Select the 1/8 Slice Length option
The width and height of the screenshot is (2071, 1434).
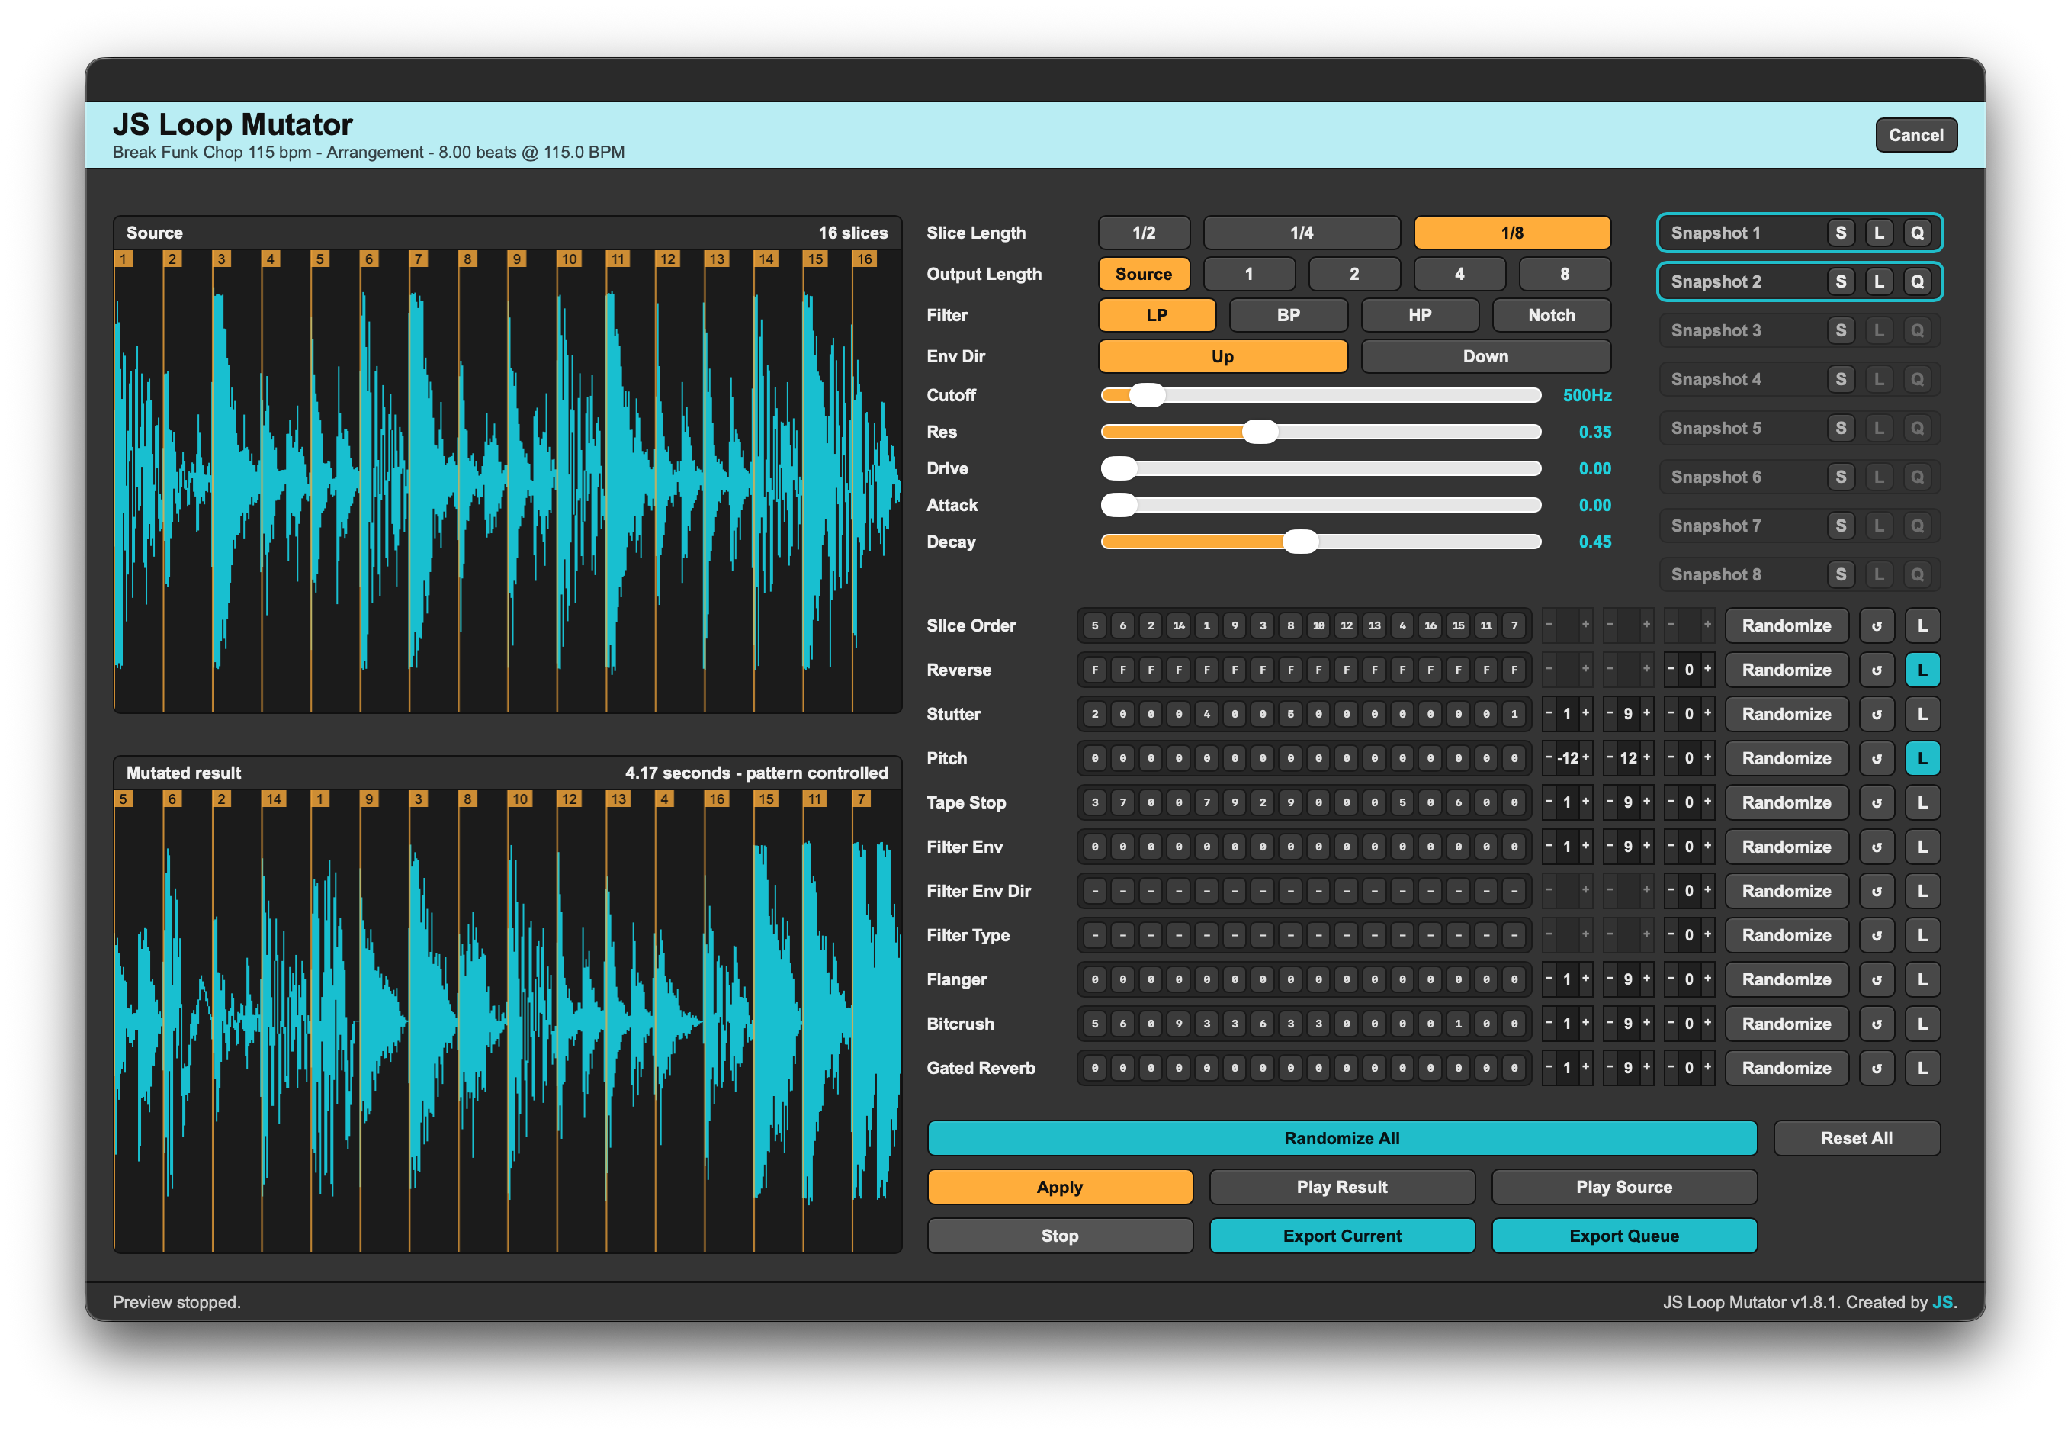coord(1511,233)
